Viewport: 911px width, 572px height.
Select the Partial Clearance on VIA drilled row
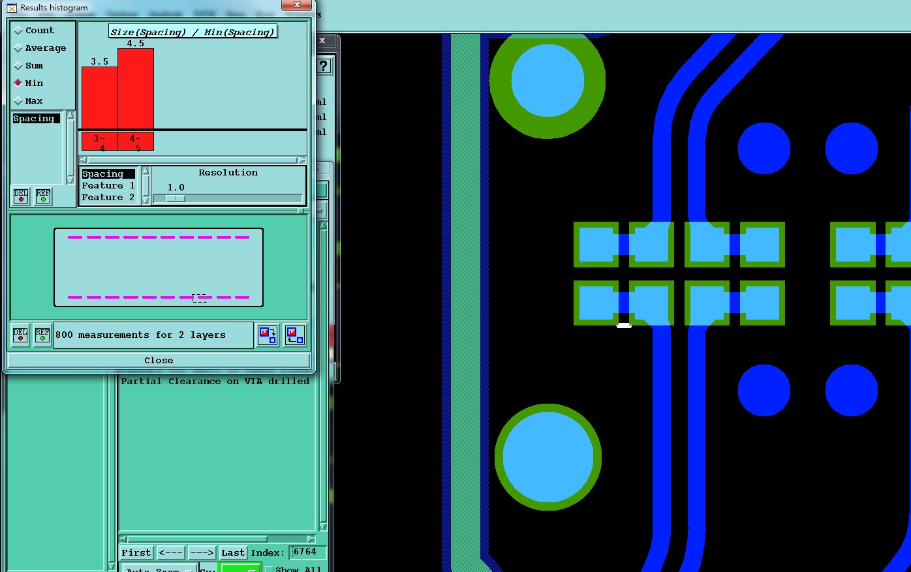point(215,382)
